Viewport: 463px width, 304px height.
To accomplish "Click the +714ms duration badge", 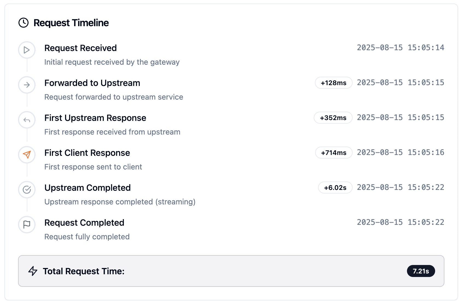I will [333, 153].
